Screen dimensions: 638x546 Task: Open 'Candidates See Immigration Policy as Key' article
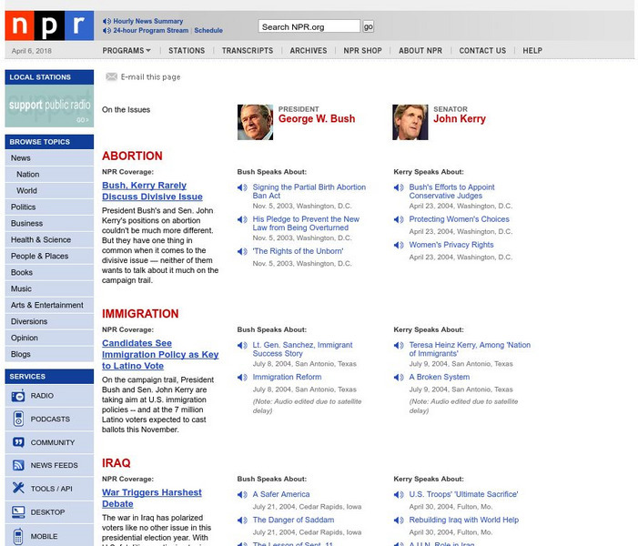(x=160, y=355)
